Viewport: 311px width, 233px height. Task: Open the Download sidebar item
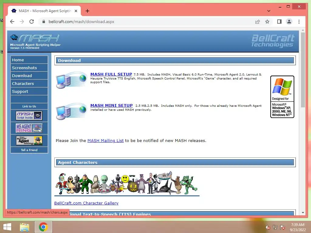coord(29,76)
